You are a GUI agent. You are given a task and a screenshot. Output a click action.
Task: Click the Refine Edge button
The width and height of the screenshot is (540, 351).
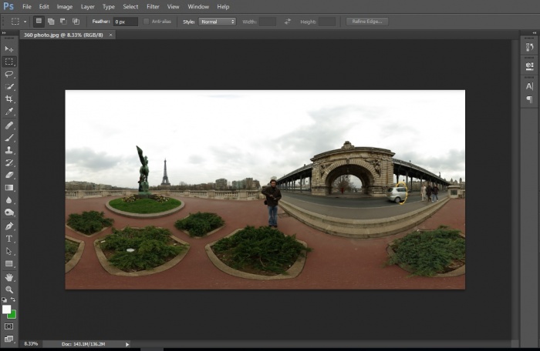(x=367, y=22)
